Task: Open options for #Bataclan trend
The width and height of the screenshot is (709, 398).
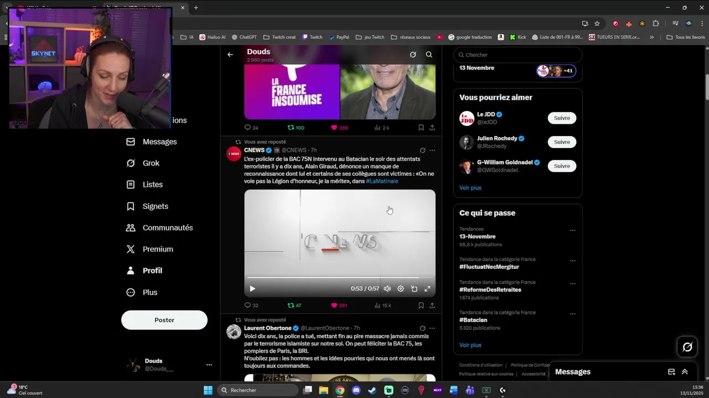Action: (573, 314)
